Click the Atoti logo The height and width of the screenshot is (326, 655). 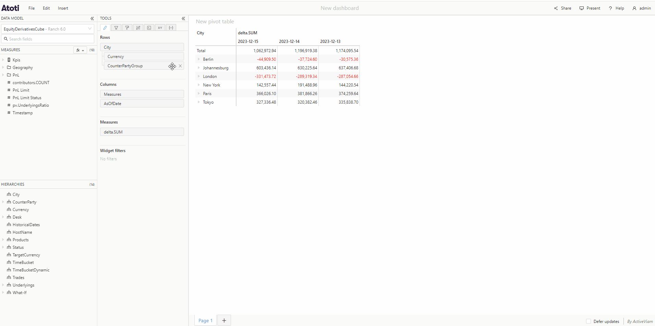10,8
